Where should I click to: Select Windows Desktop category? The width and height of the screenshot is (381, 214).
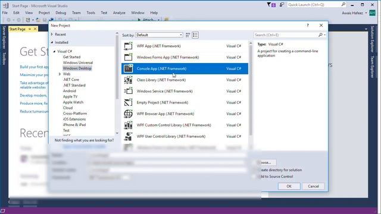(x=77, y=68)
